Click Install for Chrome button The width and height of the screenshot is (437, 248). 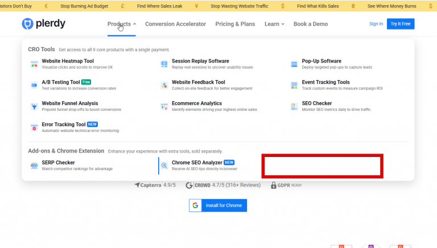[218, 205]
